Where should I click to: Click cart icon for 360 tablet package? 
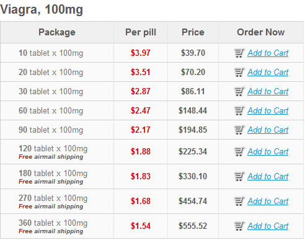tap(239, 226)
